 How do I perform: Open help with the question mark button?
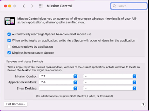[143, 104]
